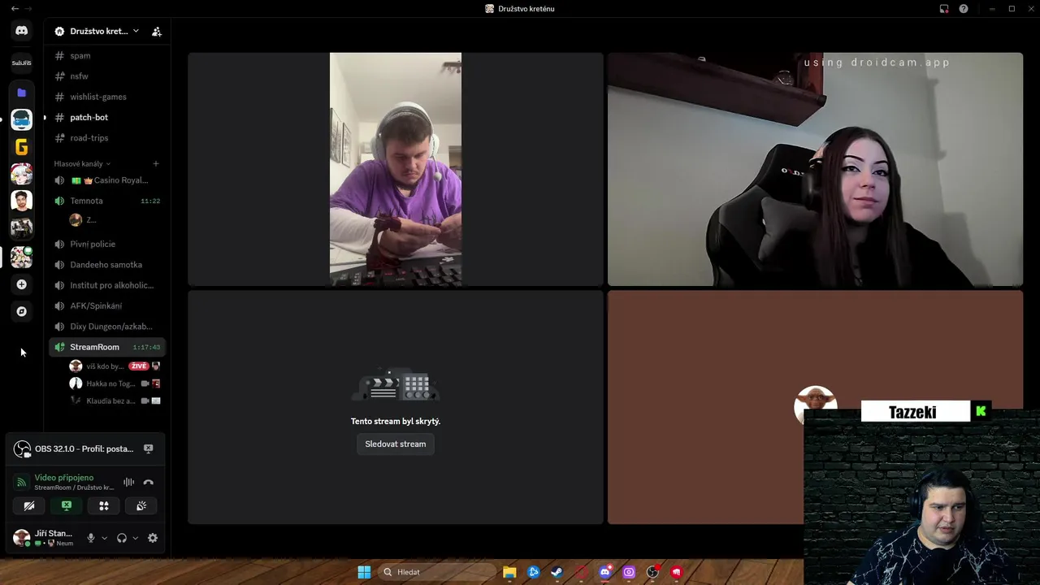Join the Pivní policie voice channel
This screenshot has width=1040, height=585.
point(107,244)
